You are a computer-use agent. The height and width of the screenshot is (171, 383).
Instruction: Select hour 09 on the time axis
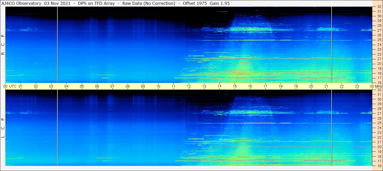click(x=143, y=86)
